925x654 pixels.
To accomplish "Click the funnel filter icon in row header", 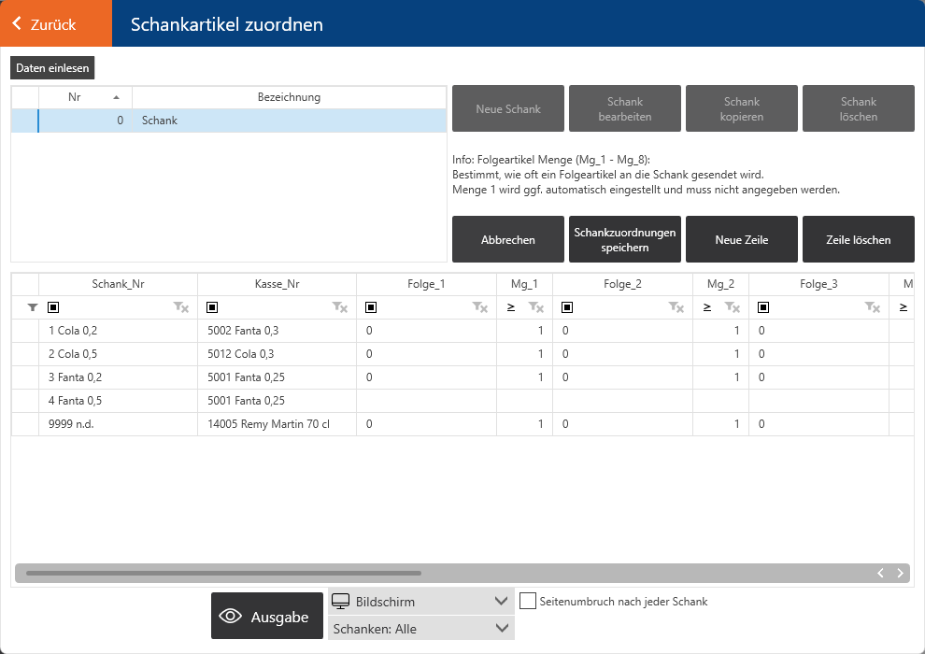I will (x=32, y=307).
